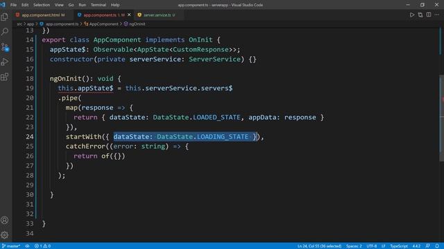
Task: Click OnInit on line 14
Action: pos(200,40)
